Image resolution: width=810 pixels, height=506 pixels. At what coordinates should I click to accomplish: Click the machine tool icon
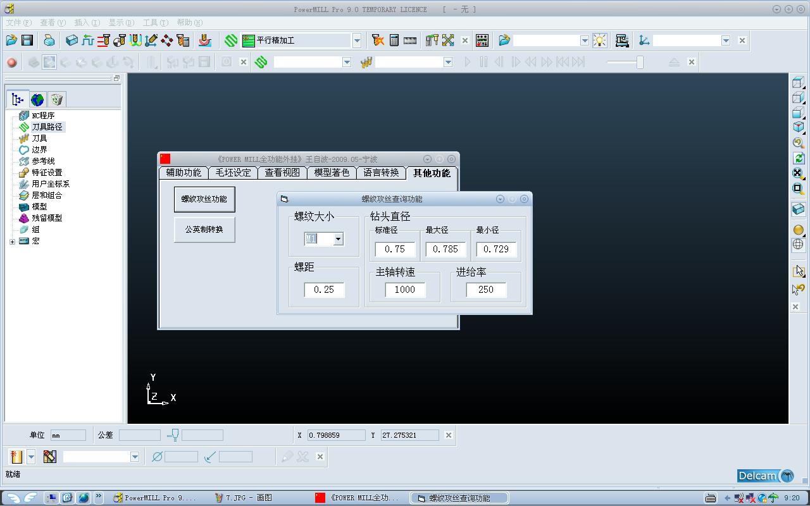click(x=622, y=40)
